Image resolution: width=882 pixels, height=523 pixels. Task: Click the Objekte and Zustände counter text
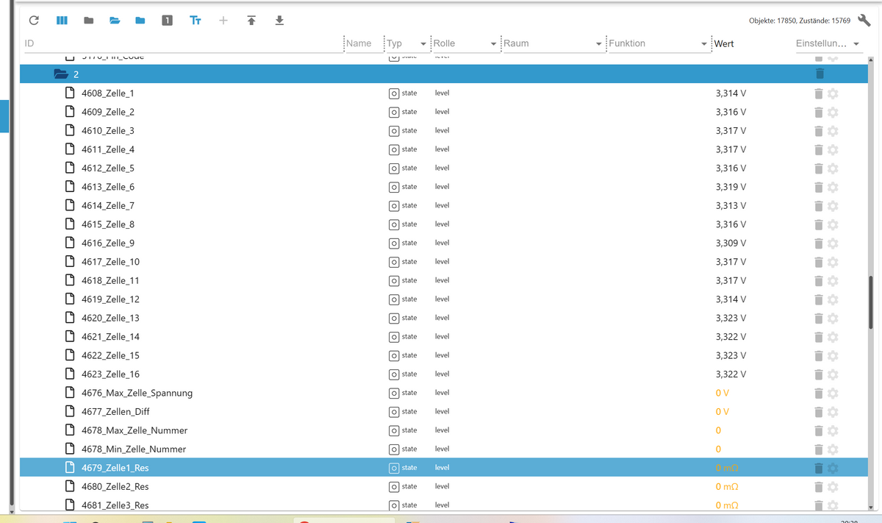click(800, 21)
